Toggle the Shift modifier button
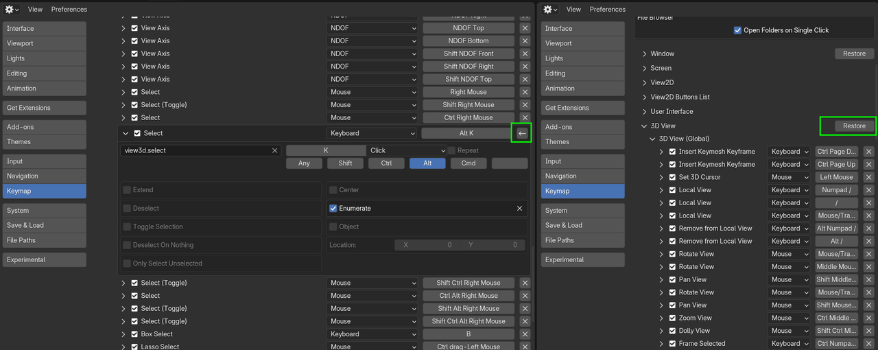 coord(345,163)
